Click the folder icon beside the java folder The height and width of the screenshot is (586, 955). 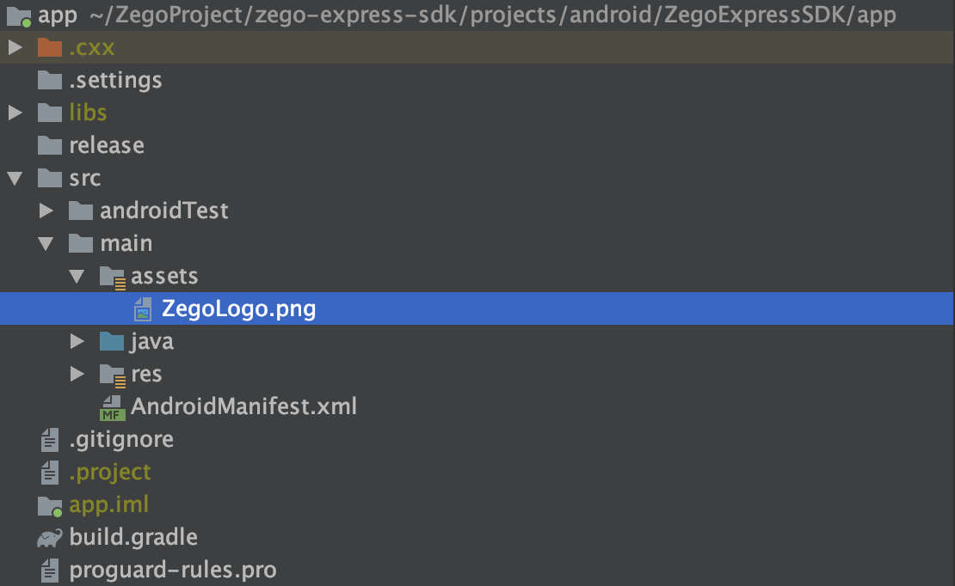[113, 340]
